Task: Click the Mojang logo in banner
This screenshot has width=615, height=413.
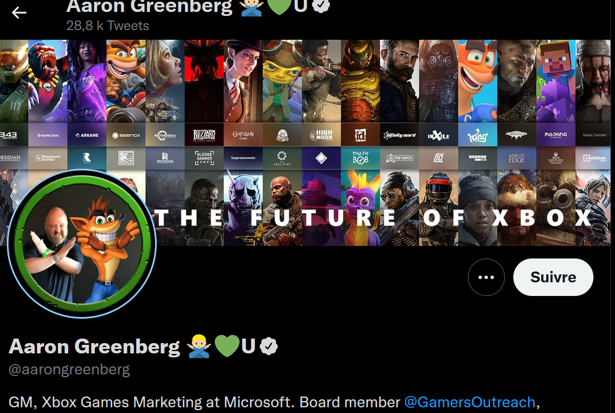Action: click(555, 135)
